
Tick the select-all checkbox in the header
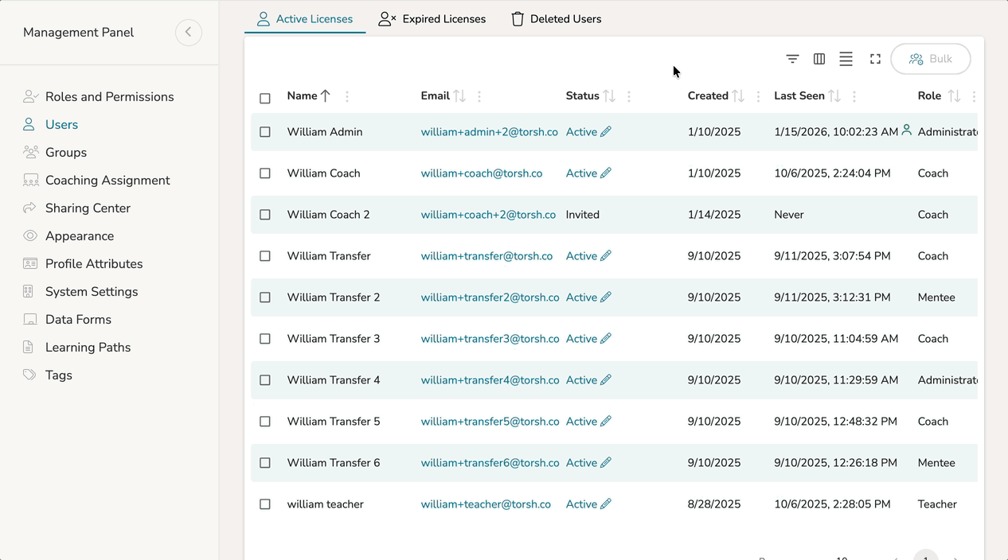click(265, 99)
